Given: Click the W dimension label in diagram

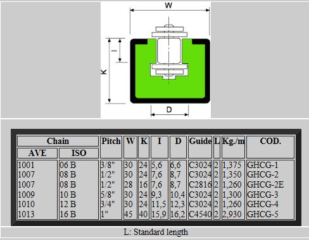Looking at the screenshot, I should (x=168, y=5).
